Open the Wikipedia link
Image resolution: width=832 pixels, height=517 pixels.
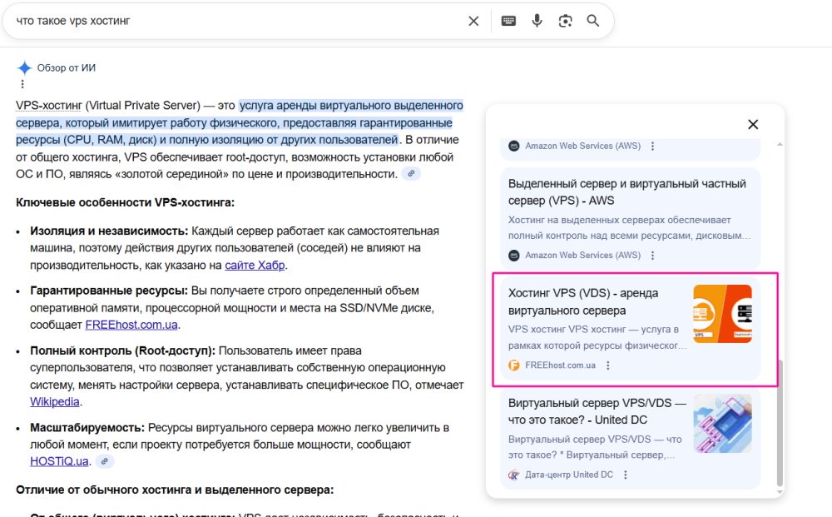(55, 401)
